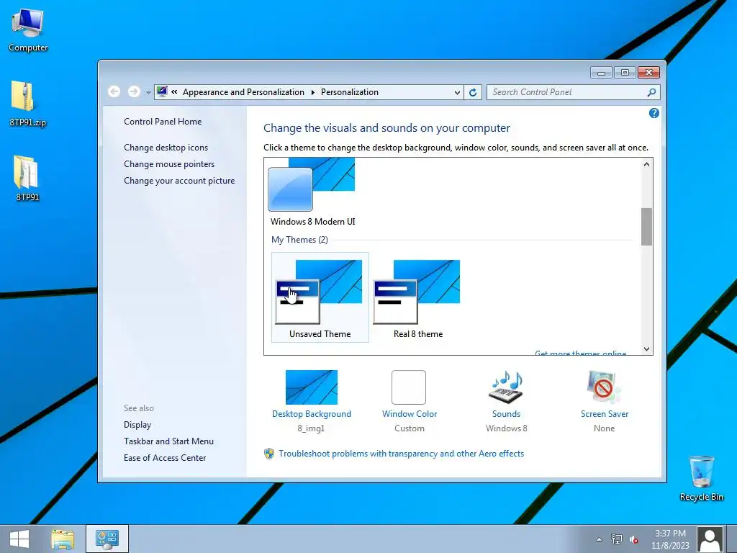The image size is (737, 553).
Task: Close the Personalization window
Action: 648,73
